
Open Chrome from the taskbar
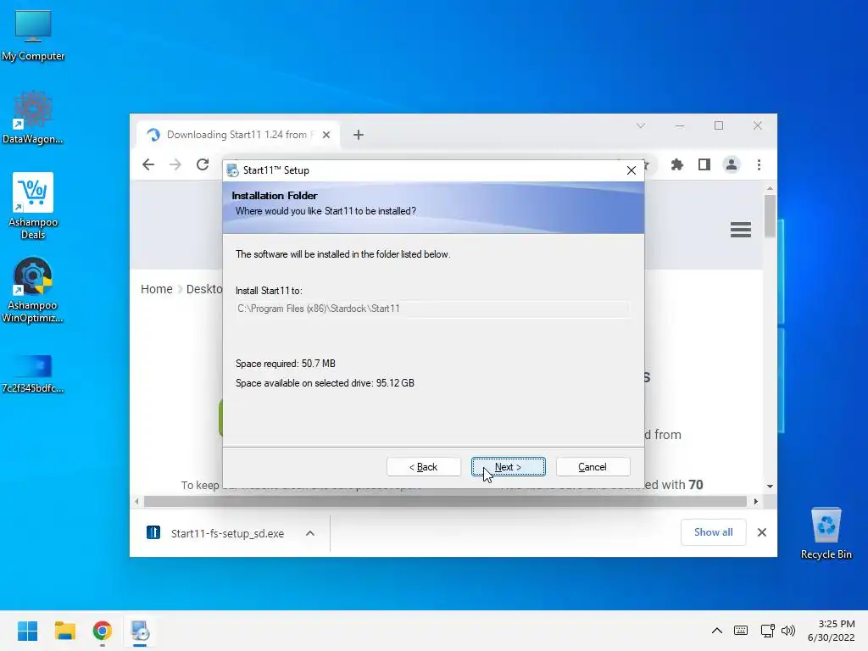tap(103, 631)
